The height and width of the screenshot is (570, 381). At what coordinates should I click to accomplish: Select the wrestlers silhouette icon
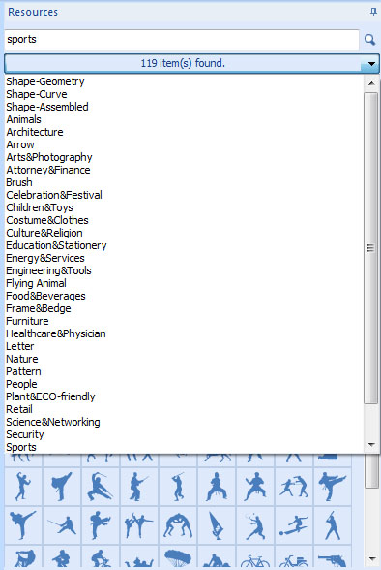(177, 525)
